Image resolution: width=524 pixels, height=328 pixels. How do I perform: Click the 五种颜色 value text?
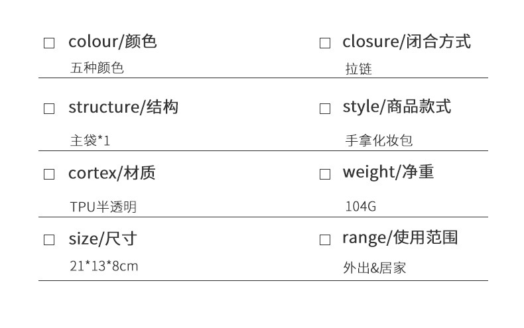(x=97, y=68)
